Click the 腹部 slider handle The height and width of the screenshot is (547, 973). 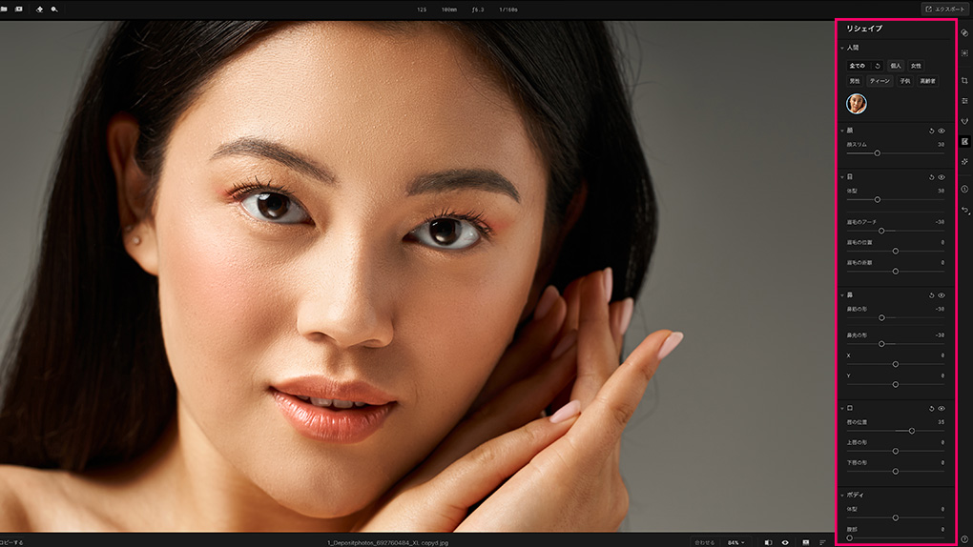850,538
